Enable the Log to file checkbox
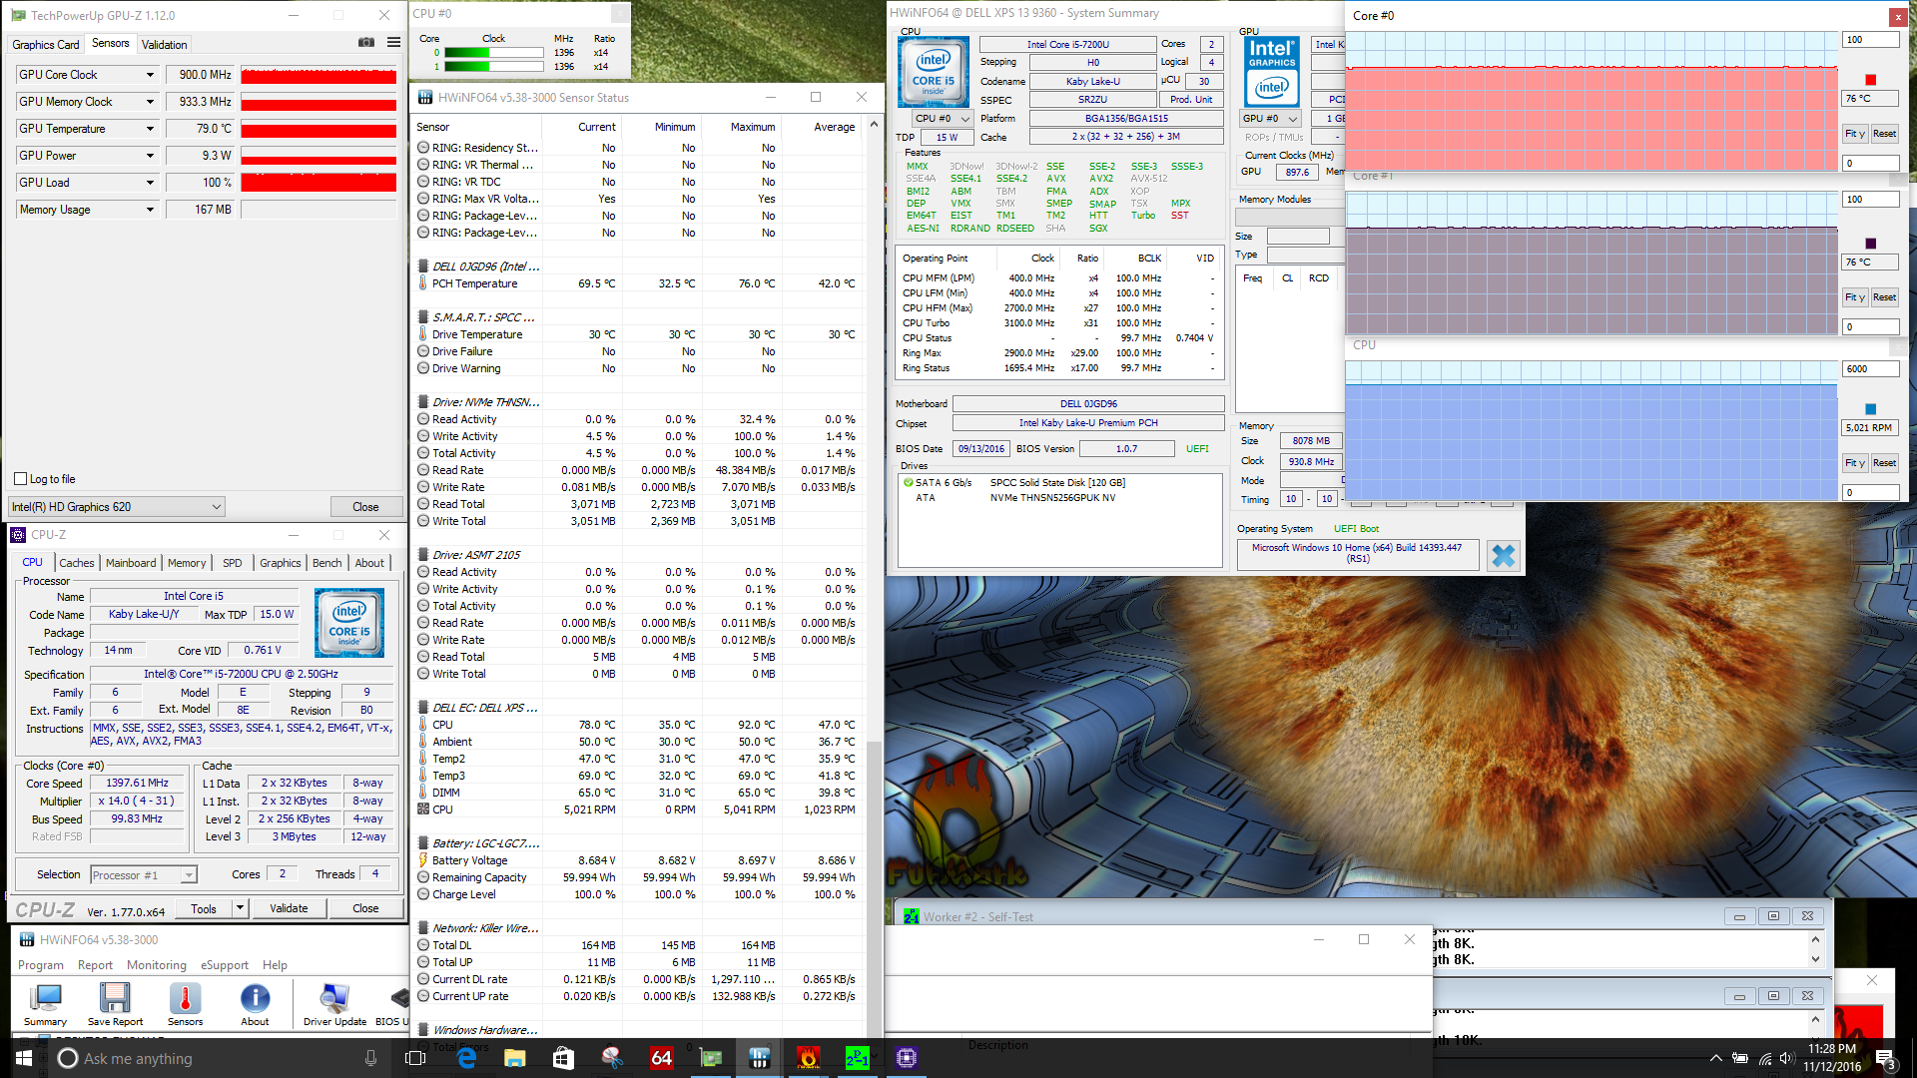The width and height of the screenshot is (1917, 1078). coord(21,479)
